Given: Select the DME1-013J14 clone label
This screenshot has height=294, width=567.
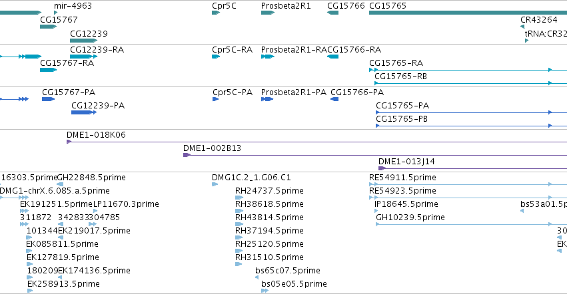Looking at the screenshot, I should pyautogui.click(x=406, y=162).
